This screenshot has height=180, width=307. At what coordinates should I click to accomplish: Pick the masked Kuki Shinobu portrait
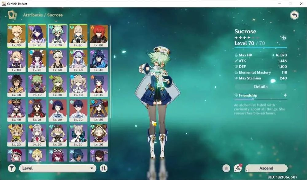[37, 86]
